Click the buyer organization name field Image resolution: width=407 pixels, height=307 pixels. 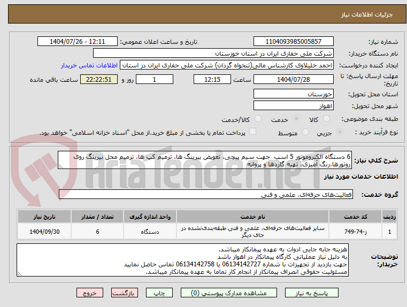coord(213,53)
